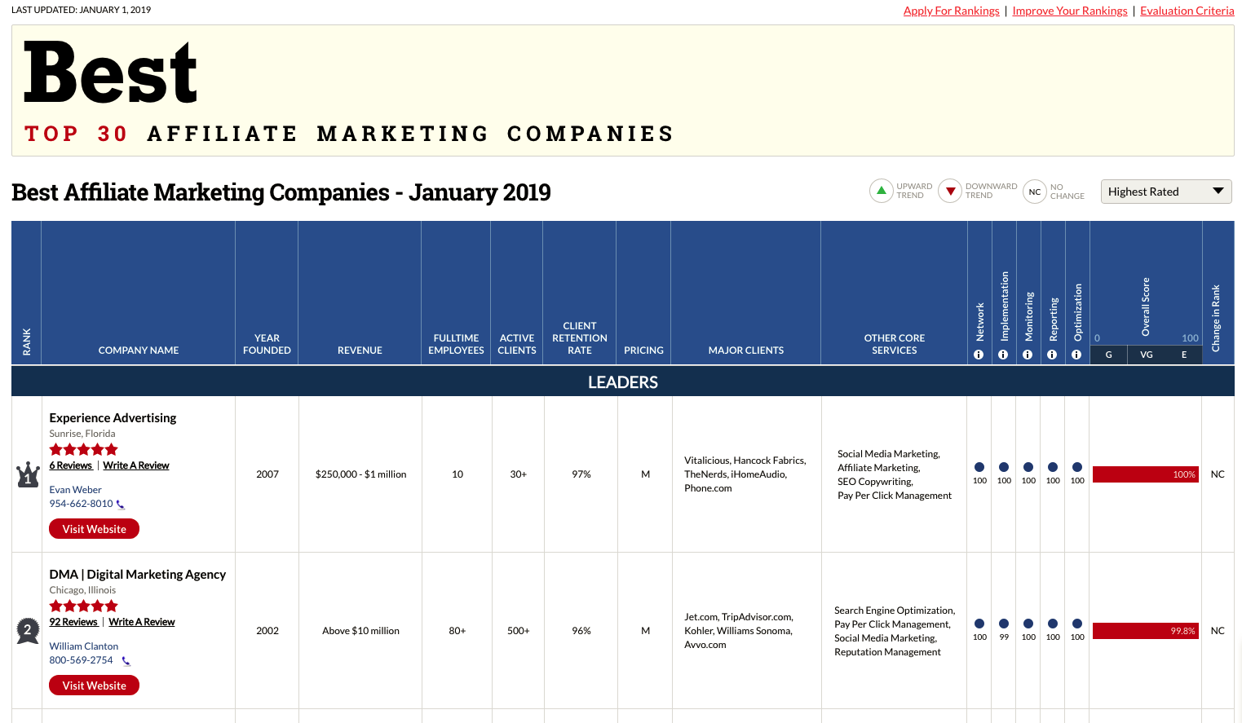Click the Monitoring column info icon
Viewport: 1242px width, 723px height.
point(1028,355)
